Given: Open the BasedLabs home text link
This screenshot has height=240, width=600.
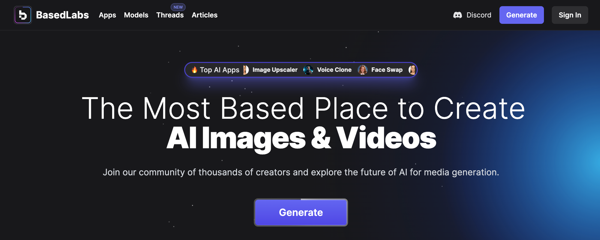Looking at the screenshot, I should [62, 15].
